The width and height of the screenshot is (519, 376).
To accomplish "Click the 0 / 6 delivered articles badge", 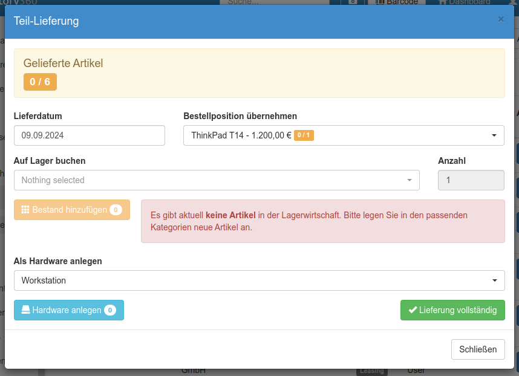I will (x=40, y=82).
